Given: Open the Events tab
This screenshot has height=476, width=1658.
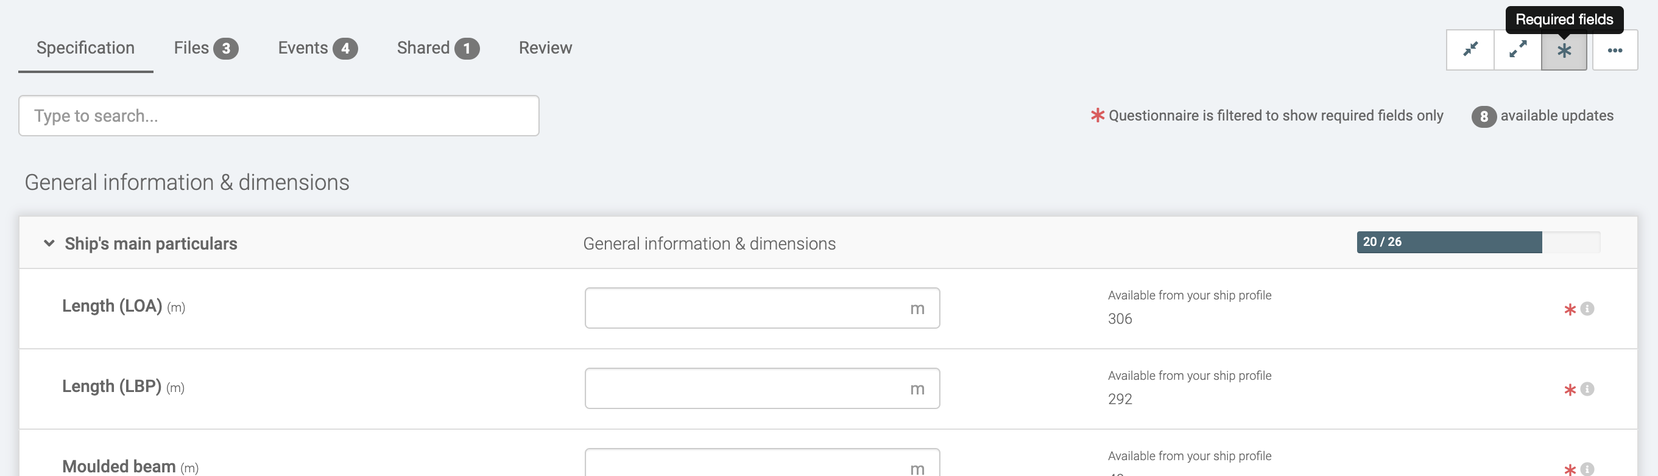Looking at the screenshot, I should (317, 48).
